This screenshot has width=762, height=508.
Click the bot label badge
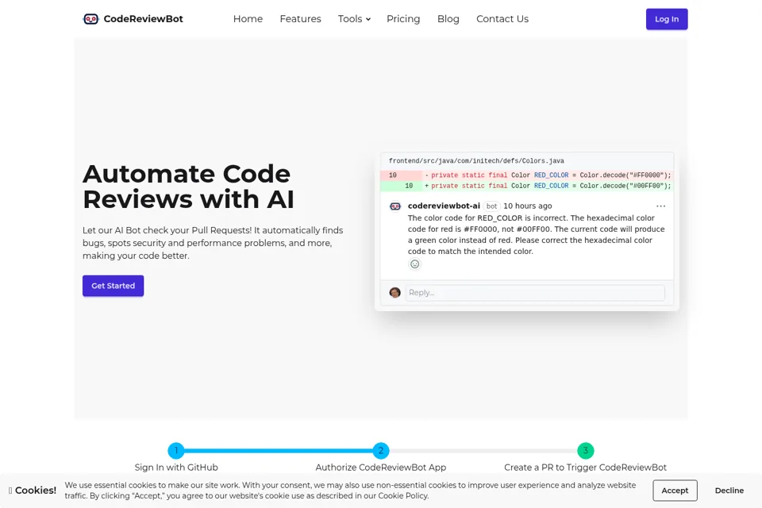(492, 206)
